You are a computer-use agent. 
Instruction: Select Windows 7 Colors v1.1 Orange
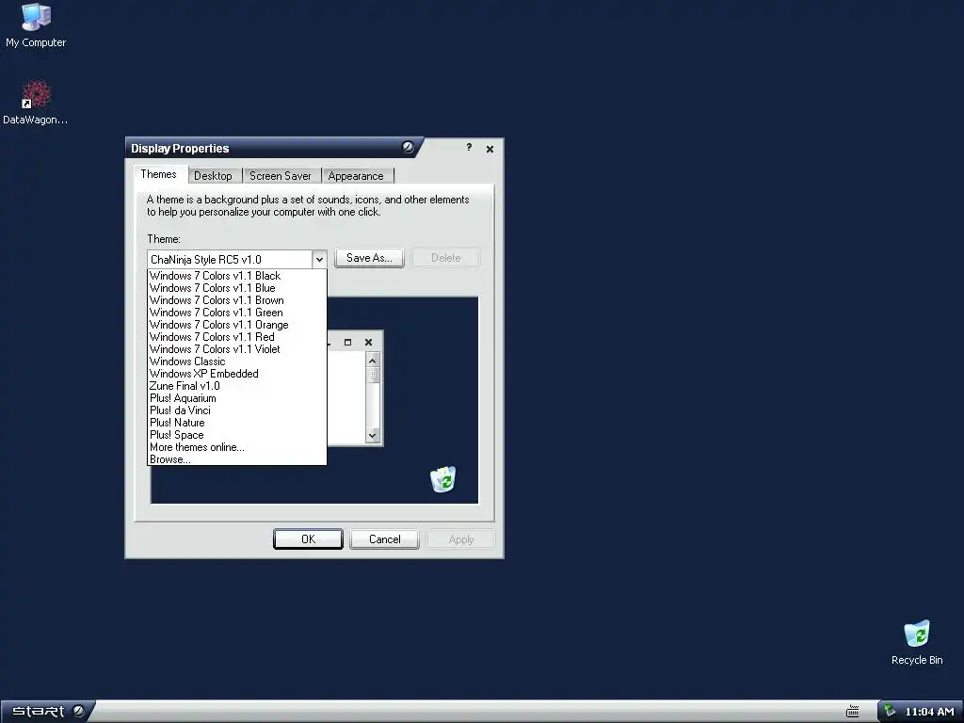(236, 325)
